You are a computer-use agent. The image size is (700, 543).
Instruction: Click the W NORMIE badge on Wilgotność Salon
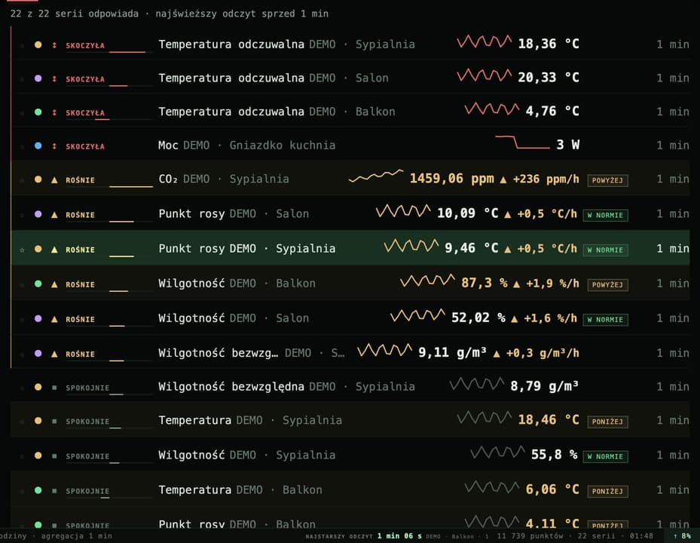(605, 320)
